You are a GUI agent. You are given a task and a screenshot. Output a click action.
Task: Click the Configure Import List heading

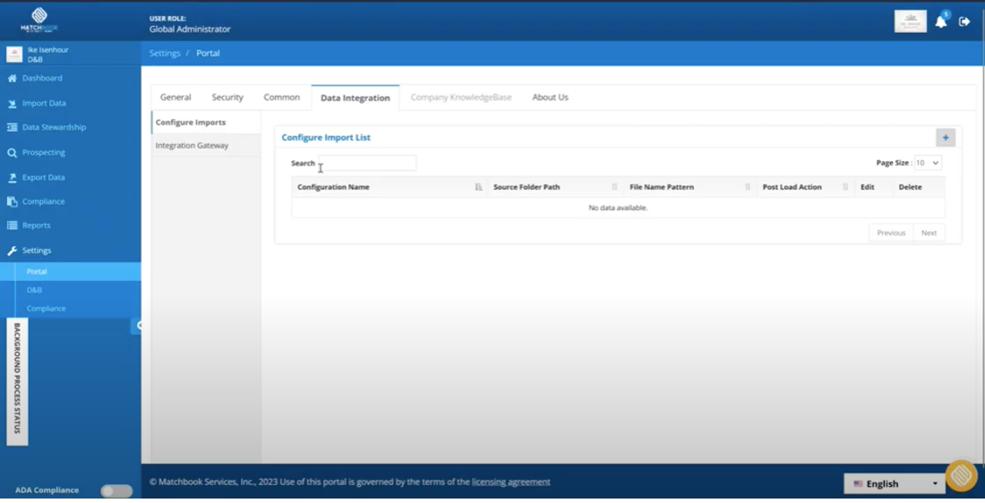[326, 138]
